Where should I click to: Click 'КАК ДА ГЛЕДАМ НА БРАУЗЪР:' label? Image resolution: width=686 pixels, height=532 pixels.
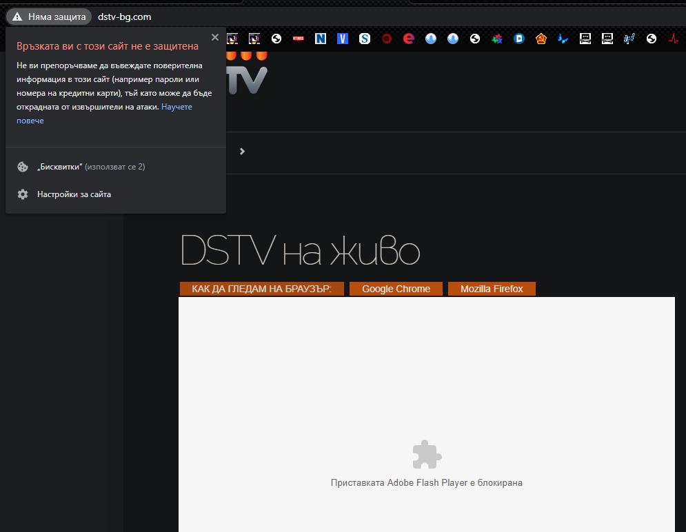(x=261, y=289)
